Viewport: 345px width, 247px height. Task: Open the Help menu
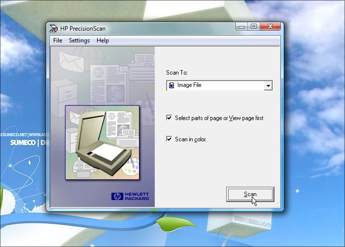pyautogui.click(x=103, y=41)
